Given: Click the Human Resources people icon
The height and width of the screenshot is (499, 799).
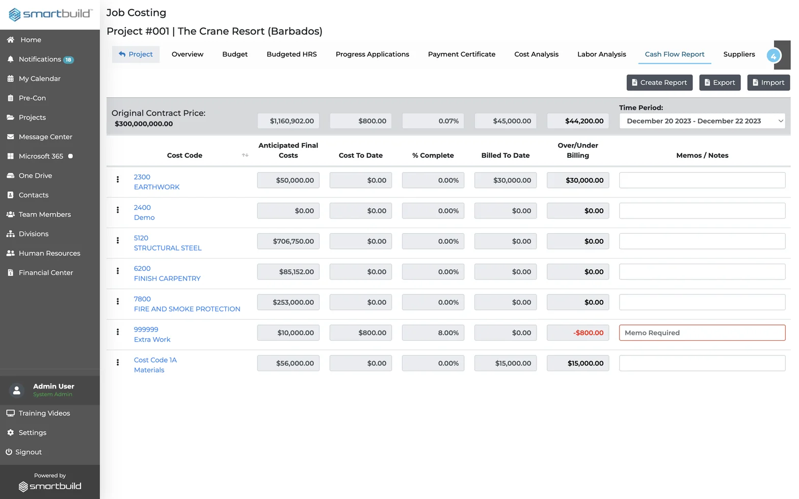Looking at the screenshot, I should point(10,253).
